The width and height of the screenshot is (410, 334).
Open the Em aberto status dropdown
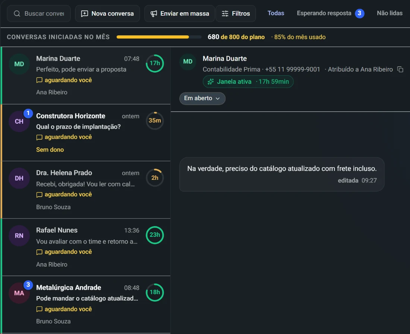point(202,98)
